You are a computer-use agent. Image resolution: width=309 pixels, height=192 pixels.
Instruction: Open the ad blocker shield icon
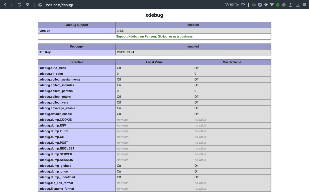click(232, 5)
